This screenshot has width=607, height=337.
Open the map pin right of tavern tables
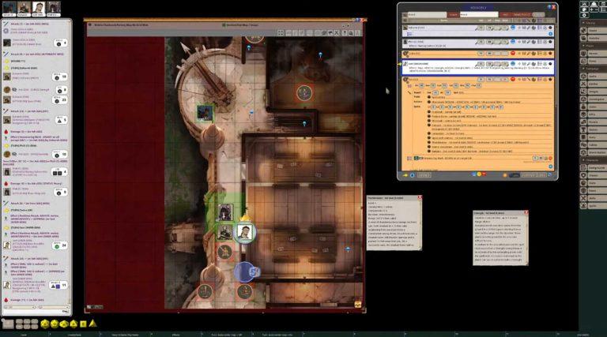coord(348,249)
